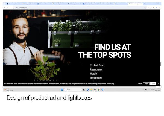Click the Reject cookie button
This screenshot has height=116, width=164.
[146, 84]
